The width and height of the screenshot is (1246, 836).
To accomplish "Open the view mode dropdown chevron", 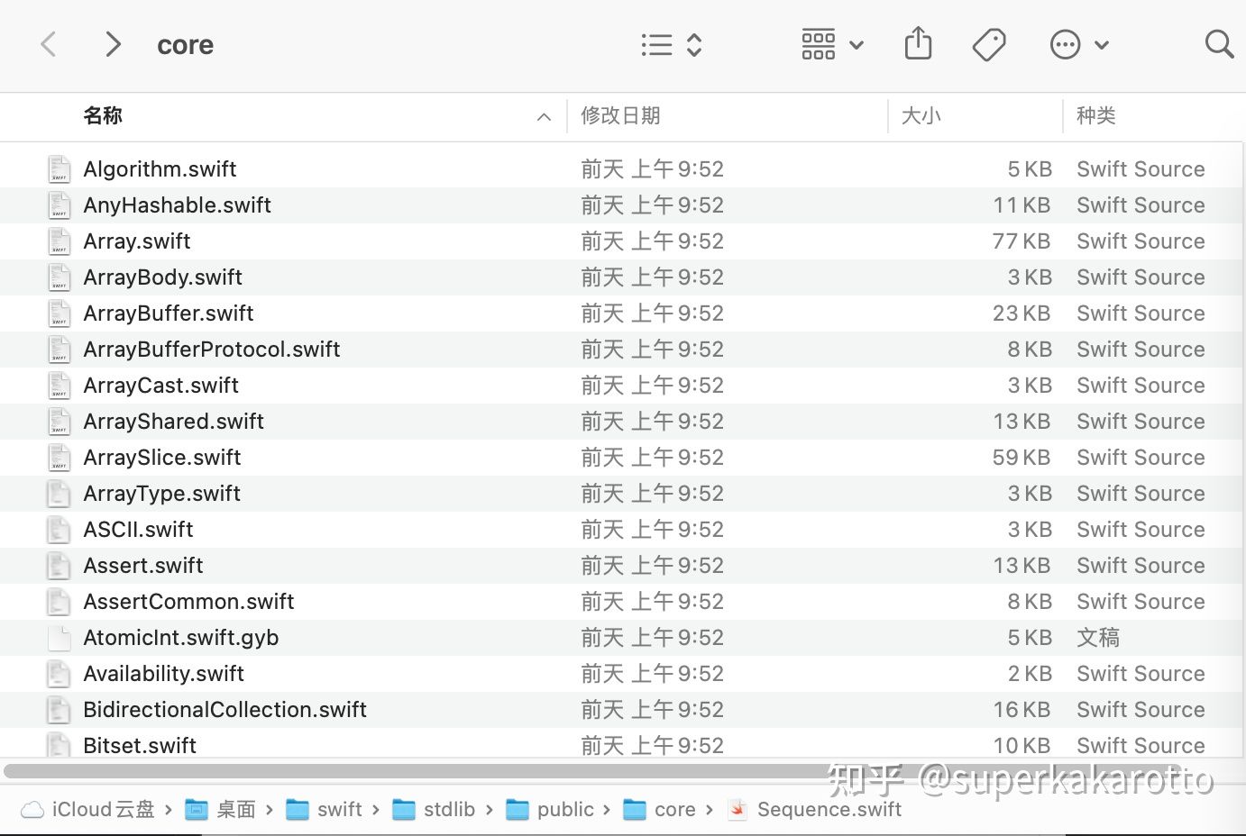I will pos(693,44).
